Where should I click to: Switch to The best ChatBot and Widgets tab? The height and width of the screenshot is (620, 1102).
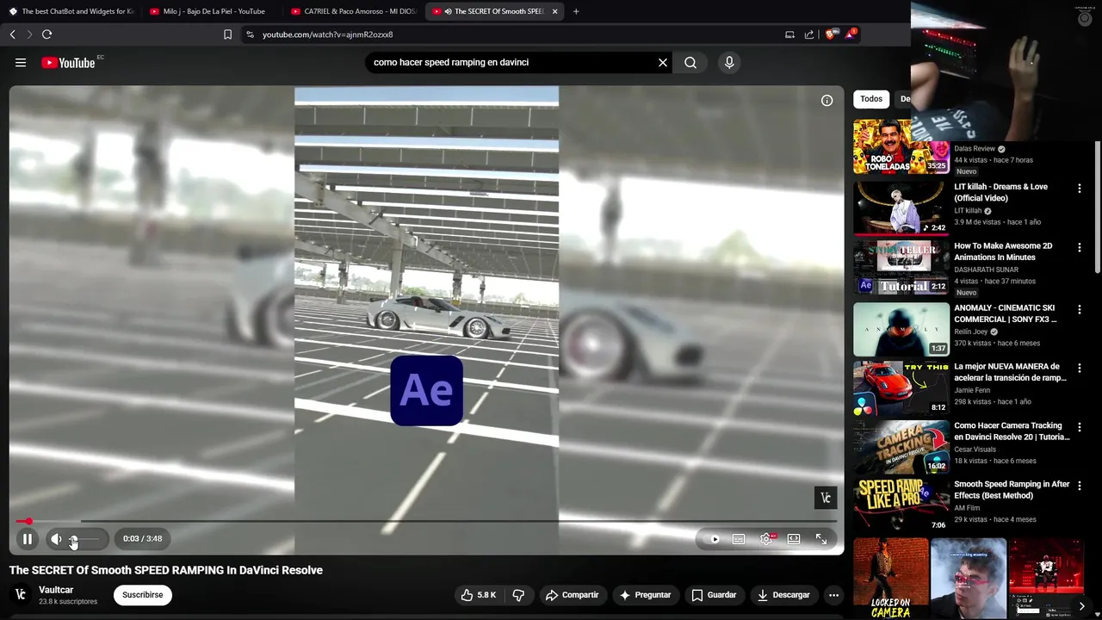tap(71, 11)
